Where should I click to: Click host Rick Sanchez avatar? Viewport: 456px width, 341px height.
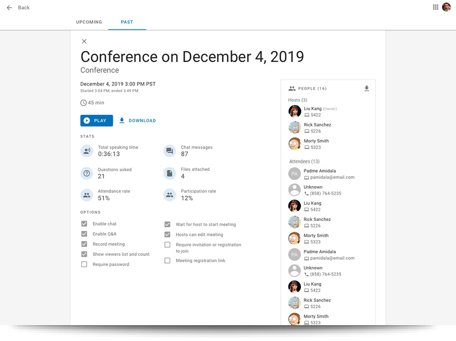(295, 128)
